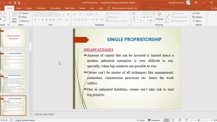This screenshot has height=122, width=217.
Task: Decrease font size with the smaller A icon
Action: pyautogui.click(x=63, y=14)
